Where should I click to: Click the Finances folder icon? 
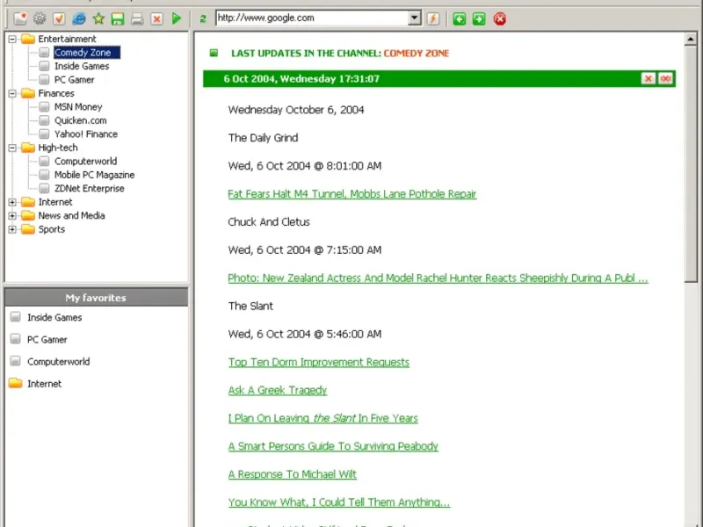(x=28, y=93)
